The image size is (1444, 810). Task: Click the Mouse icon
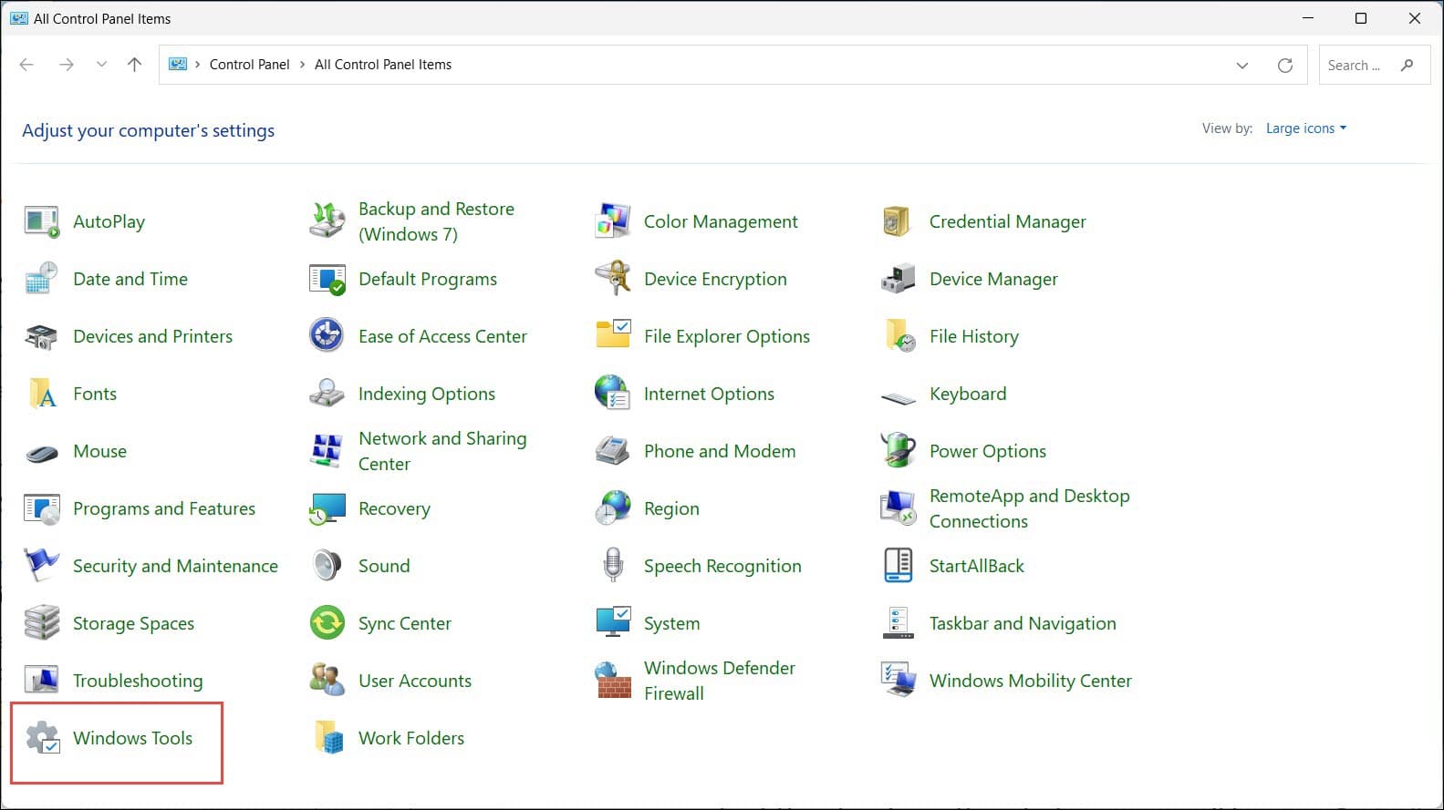(42, 453)
